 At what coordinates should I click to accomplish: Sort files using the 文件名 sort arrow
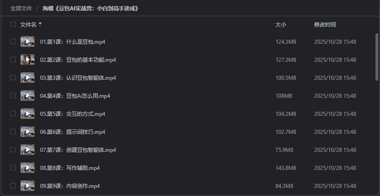[x=40, y=25]
